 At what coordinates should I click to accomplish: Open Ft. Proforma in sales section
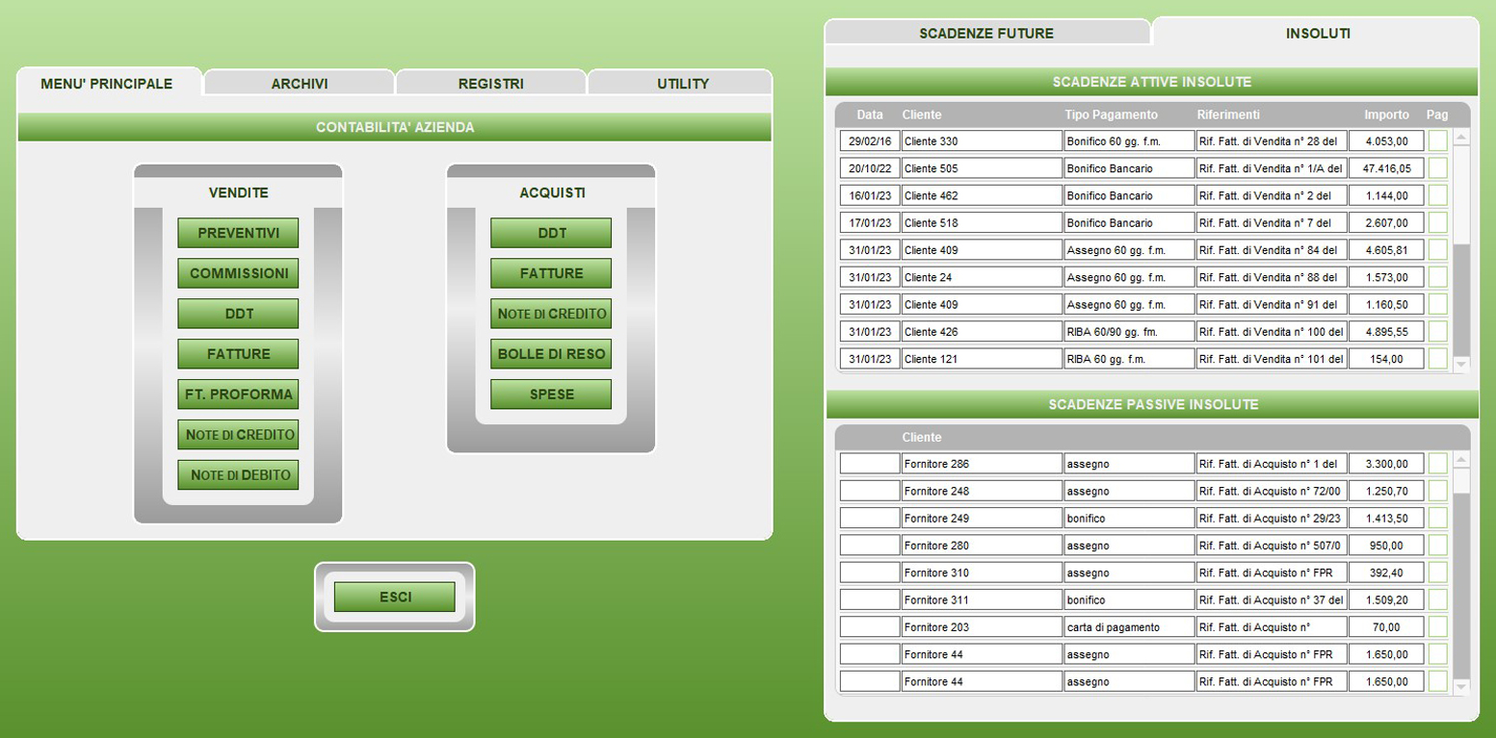point(238,394)
